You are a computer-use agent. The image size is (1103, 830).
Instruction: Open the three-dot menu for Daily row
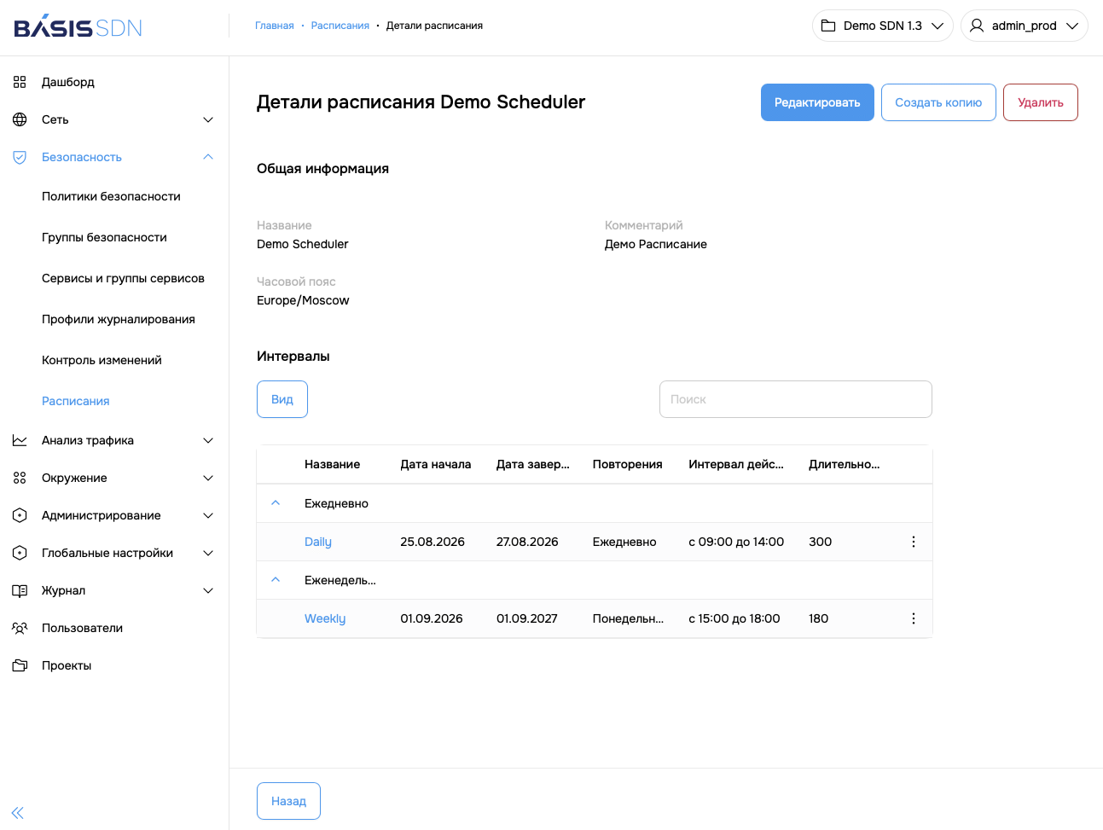[x=914, y=542]
